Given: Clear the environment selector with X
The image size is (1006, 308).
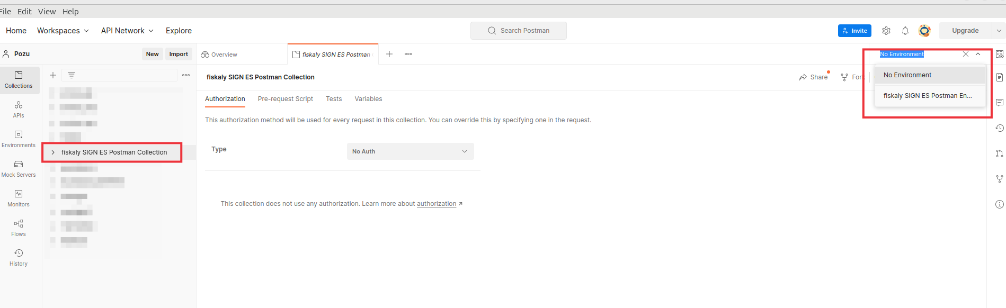Looking at the screenshot, I should 965,54.
